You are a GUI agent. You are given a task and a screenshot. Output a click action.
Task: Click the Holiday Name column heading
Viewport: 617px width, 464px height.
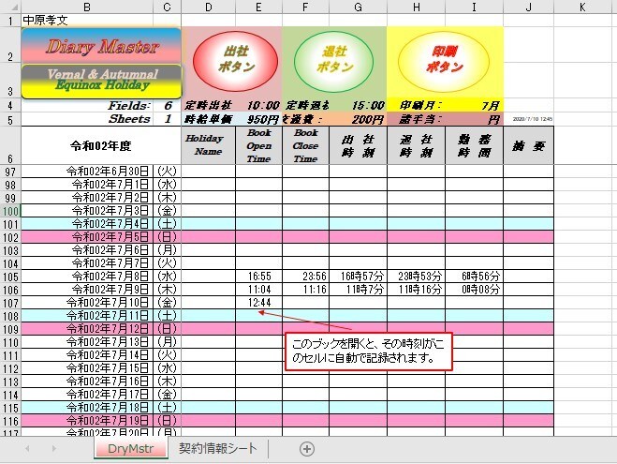[x=208, y=145]
